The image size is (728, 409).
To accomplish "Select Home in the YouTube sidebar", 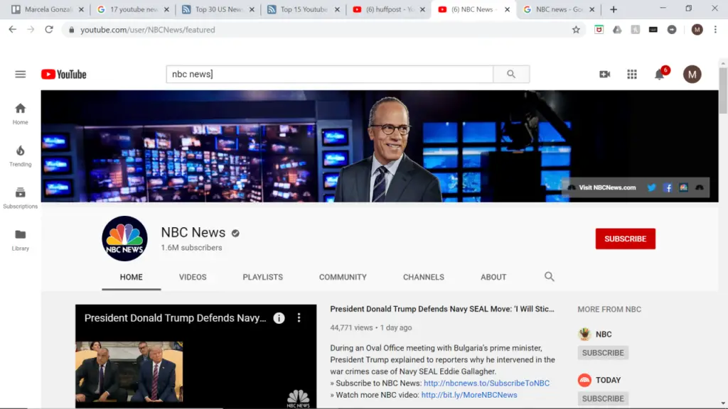I will (x=20, y=111).
